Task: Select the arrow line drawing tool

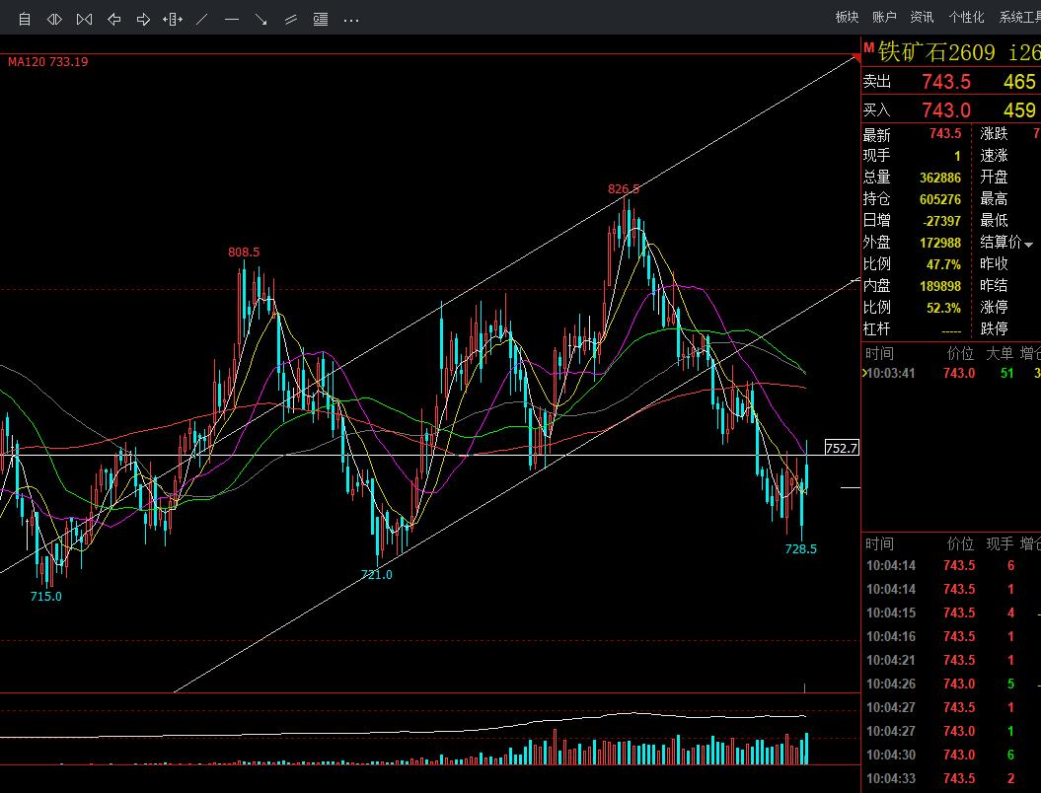Action: [x=260, y=20]
